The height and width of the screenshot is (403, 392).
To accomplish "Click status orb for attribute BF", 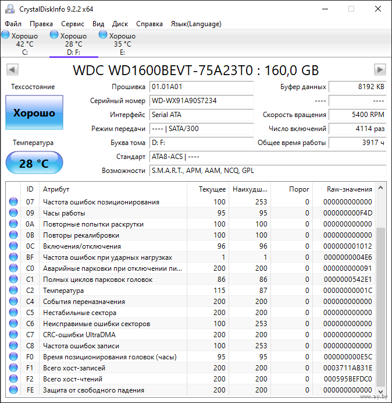I will [x=13, y=257].
